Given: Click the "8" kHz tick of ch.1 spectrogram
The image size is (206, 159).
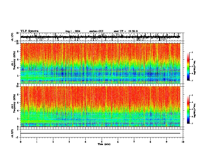Looking at the screenshot, I should 18,51.
